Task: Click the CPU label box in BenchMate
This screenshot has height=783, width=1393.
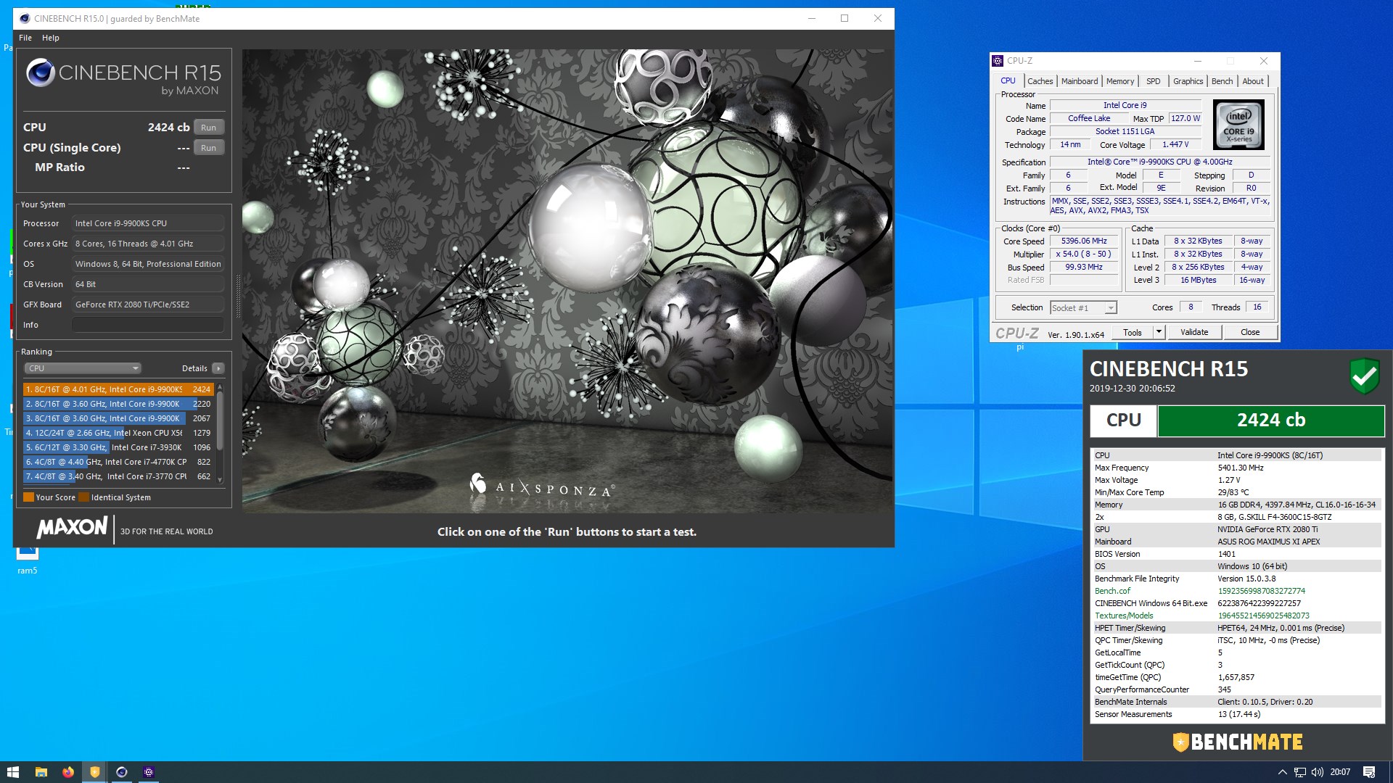Action: pyautogui.click(x=1123, y=420)
